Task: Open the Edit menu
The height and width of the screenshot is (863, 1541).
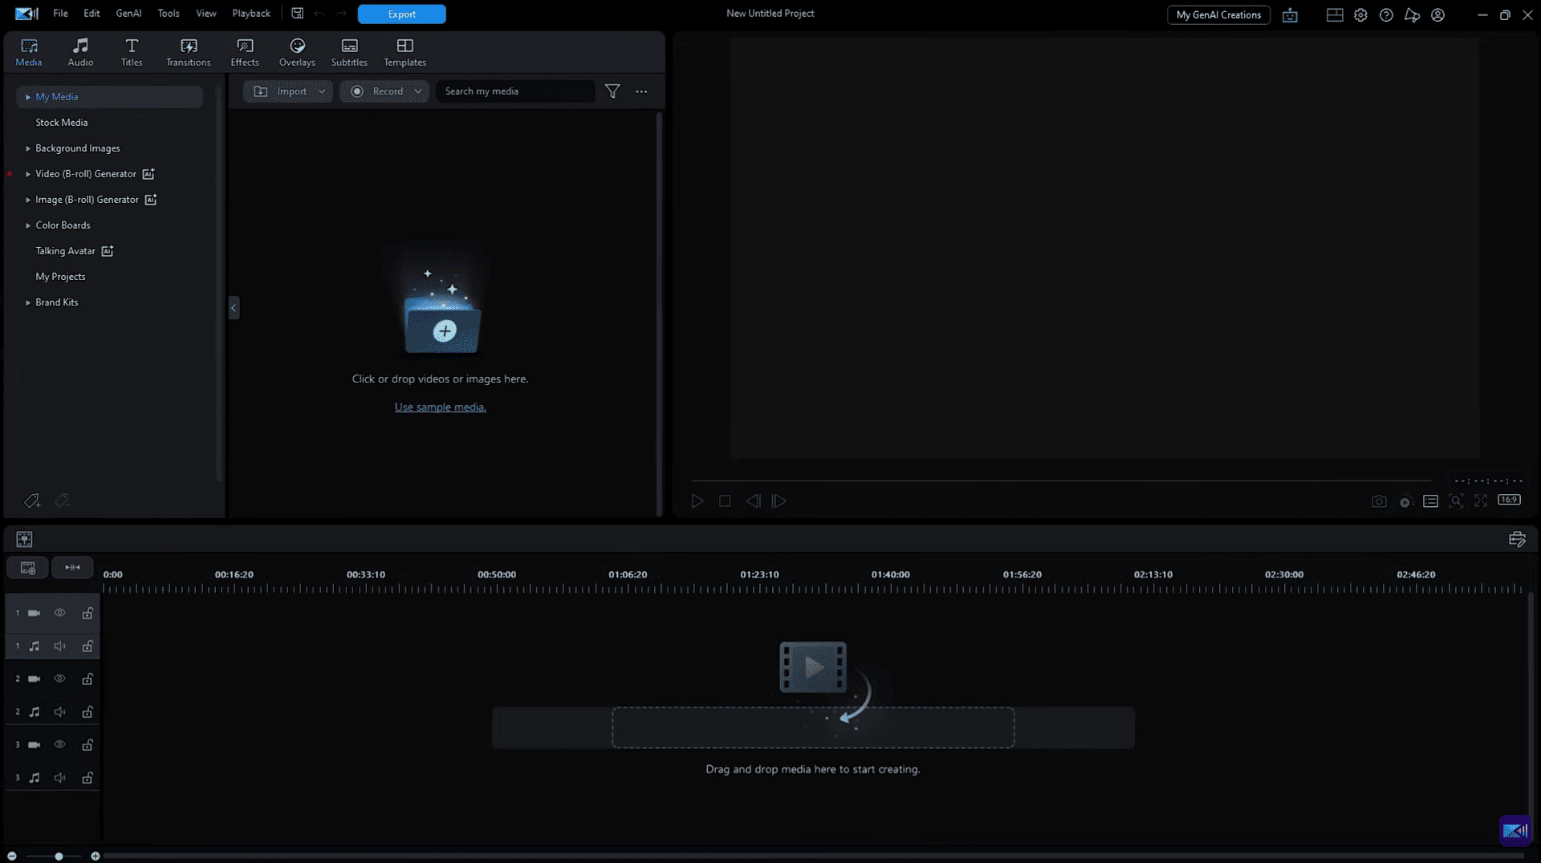Action: click(x=91, y=14)
